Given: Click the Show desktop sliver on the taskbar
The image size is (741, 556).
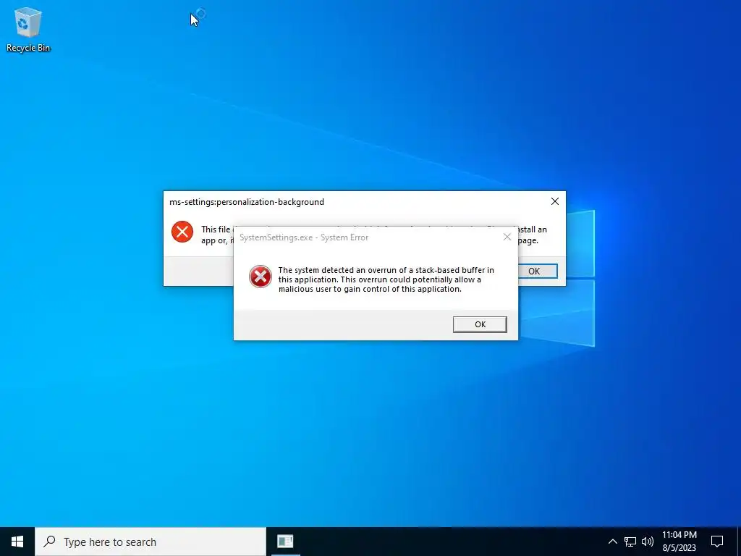Looking at the screenshot, I should [x=738, y=542].
